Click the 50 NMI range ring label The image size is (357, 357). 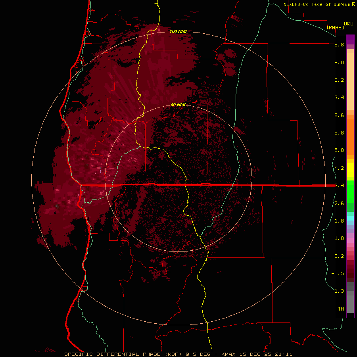pyautogui.click(x=178, y=105)
